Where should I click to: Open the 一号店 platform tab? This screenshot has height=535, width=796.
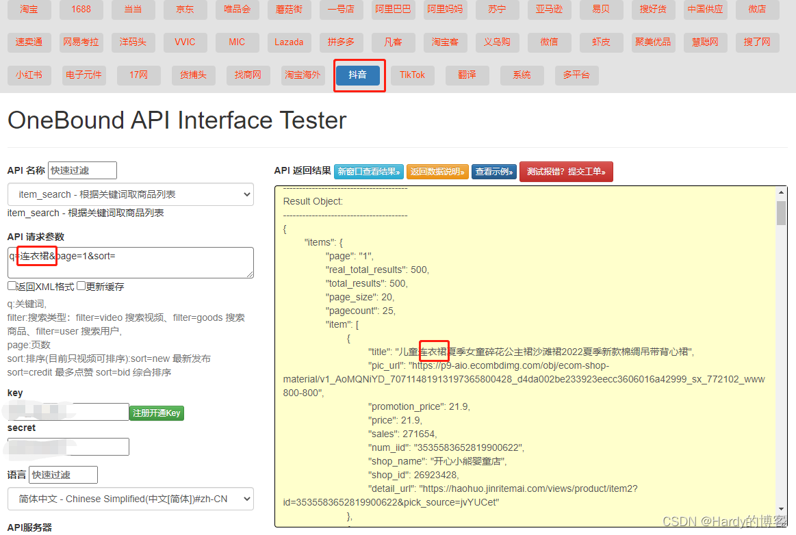(341, 9)
